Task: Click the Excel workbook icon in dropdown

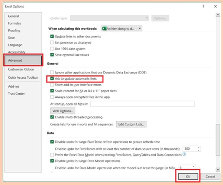Action: (104, 29)
